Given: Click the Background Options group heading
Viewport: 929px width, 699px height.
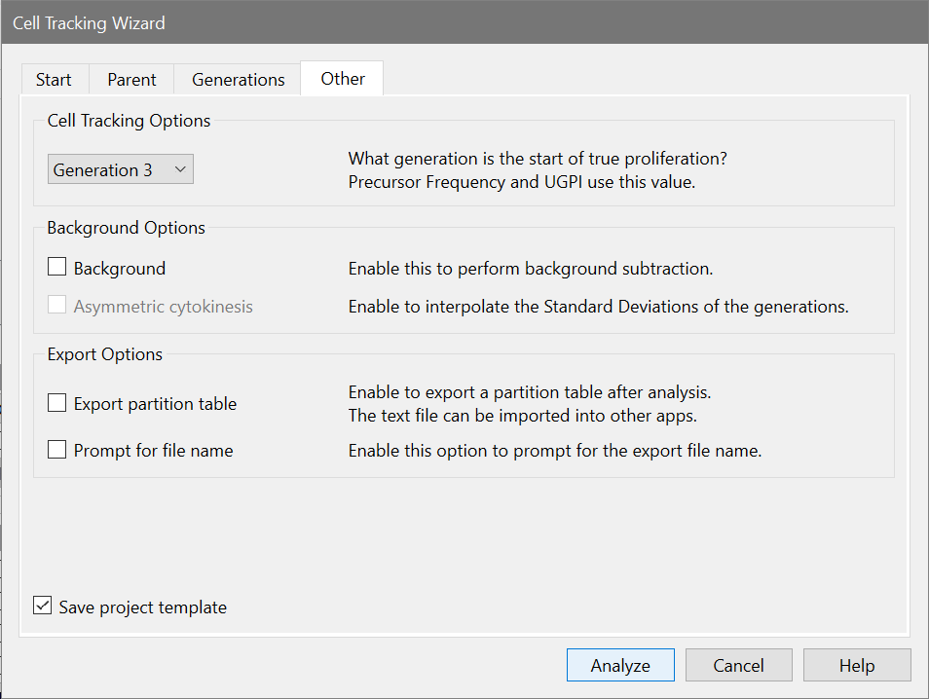Looking at the screenshot, I should [126, 228].
